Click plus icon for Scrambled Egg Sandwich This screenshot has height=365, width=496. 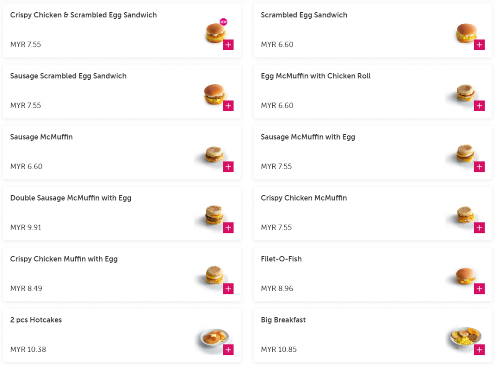(479, 45)
